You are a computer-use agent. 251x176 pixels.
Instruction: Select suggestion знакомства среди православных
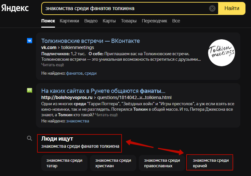pos(162,163)
